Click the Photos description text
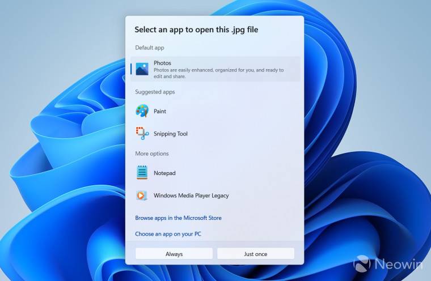Screen dimensions: 431x281 tap(218, 73)
